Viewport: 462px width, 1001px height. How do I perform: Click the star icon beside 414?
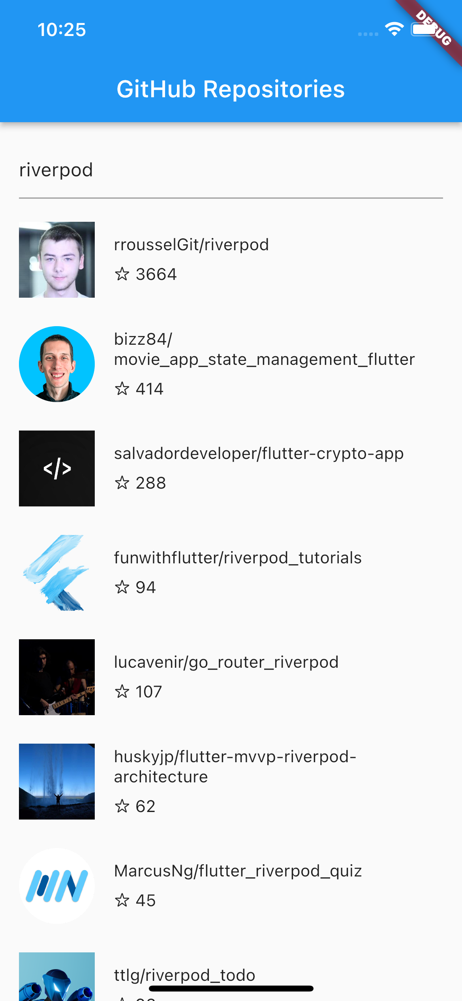click(123, 389)
